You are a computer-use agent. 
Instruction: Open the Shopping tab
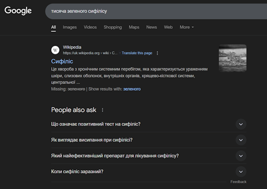point(113,27)
